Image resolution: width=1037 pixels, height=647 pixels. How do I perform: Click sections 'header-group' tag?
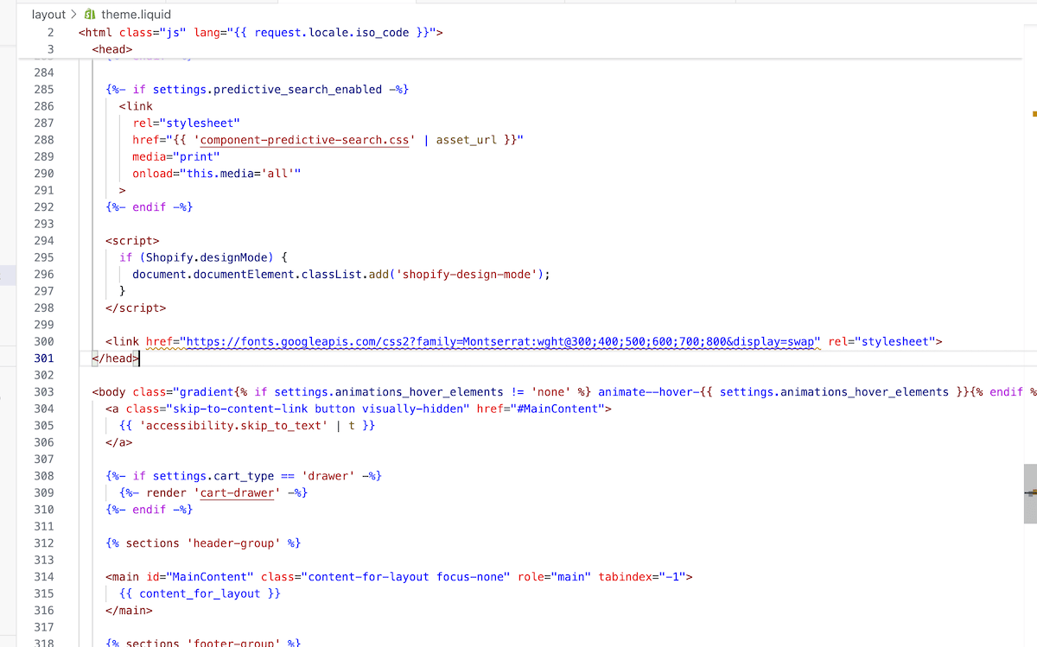[203, 543]
